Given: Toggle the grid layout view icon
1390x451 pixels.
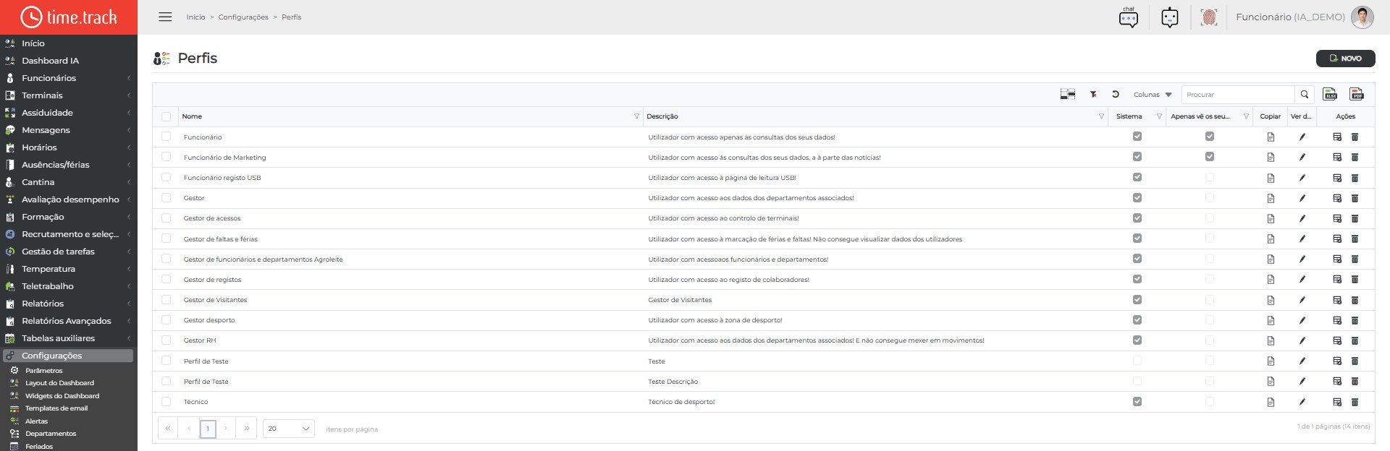Looking at the screenshot, I should (1068, 94).
